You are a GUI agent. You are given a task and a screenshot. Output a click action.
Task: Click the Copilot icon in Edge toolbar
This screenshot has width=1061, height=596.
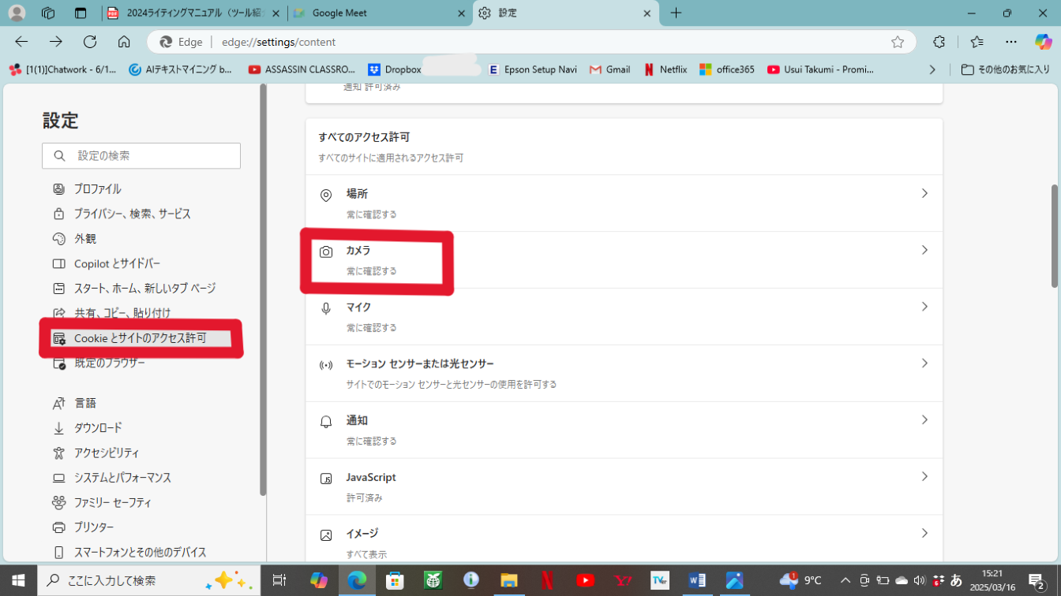click(x=1043, y=42)
